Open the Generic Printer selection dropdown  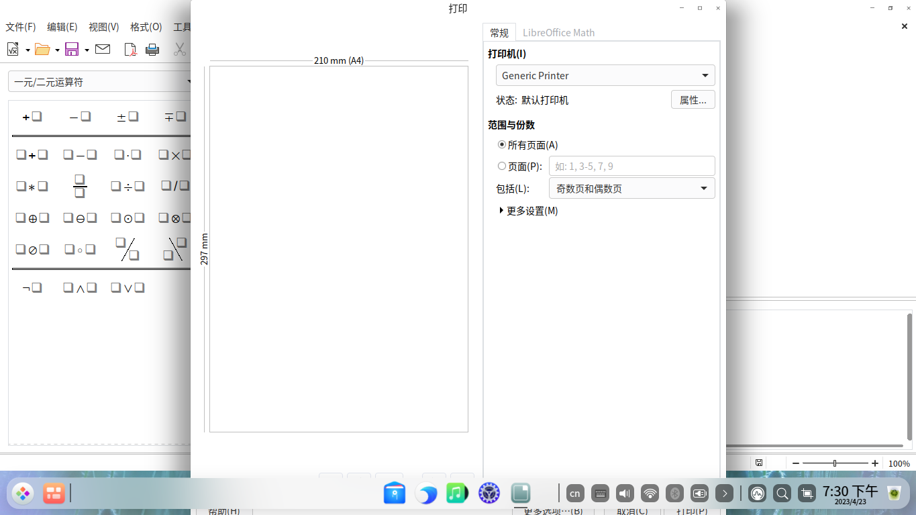pos(605,75)
